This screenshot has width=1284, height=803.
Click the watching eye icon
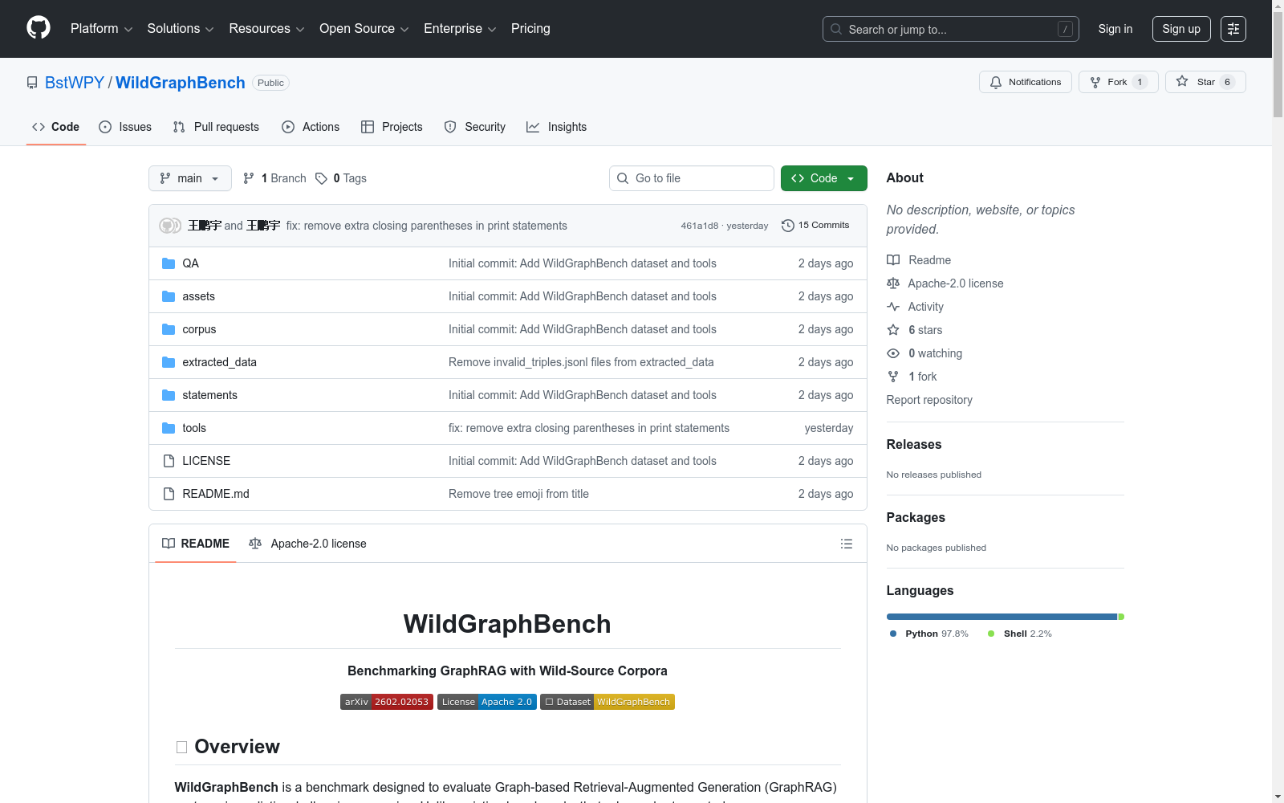point(893,353)
